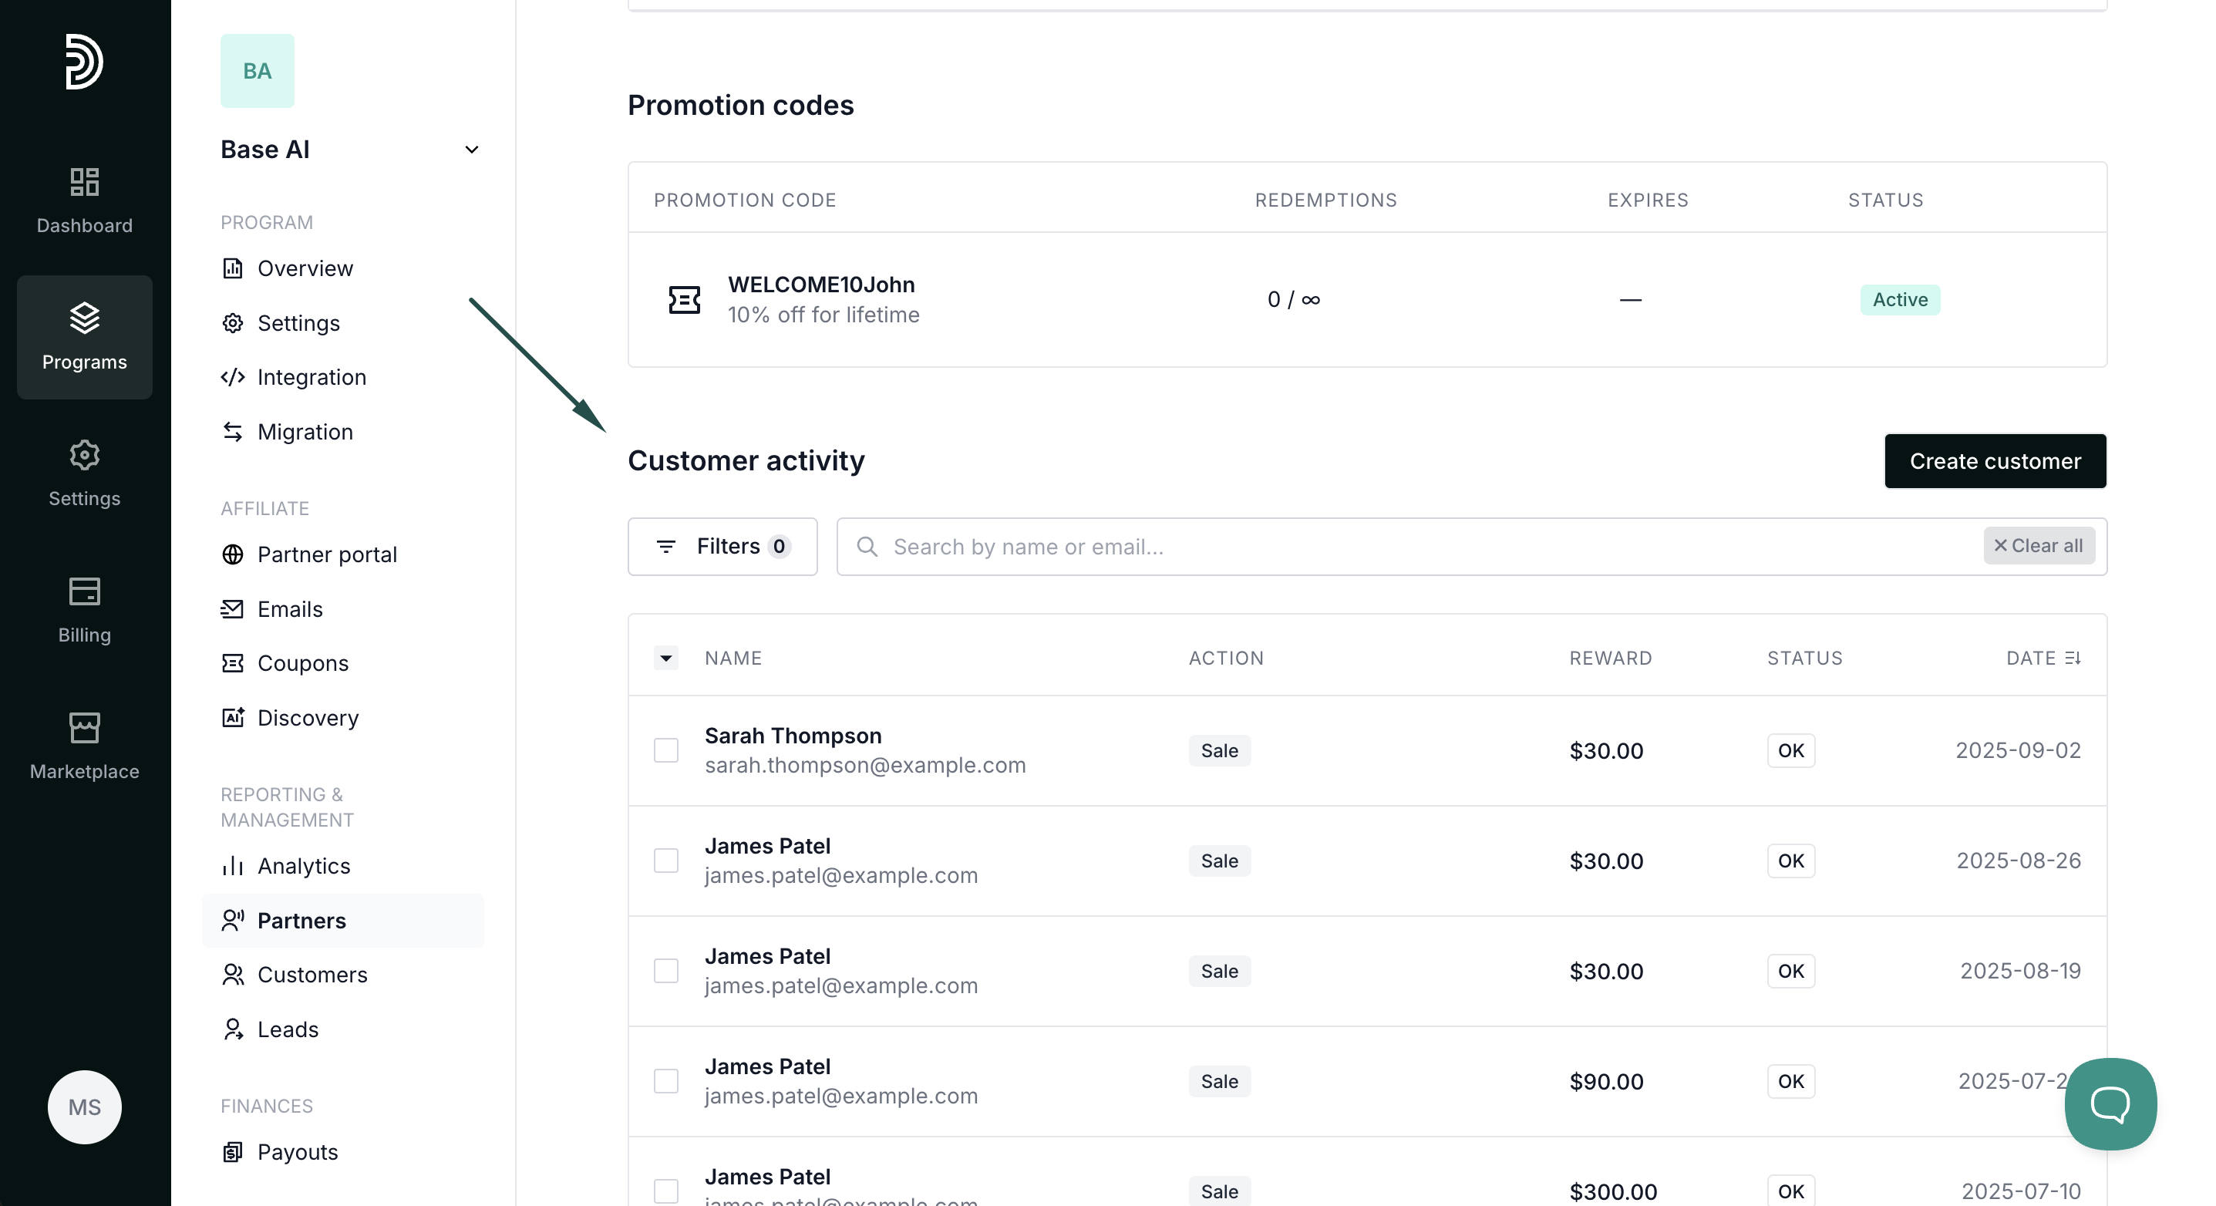
Task: Open the Dashboard icon in left rail
Action: point(84,182)
